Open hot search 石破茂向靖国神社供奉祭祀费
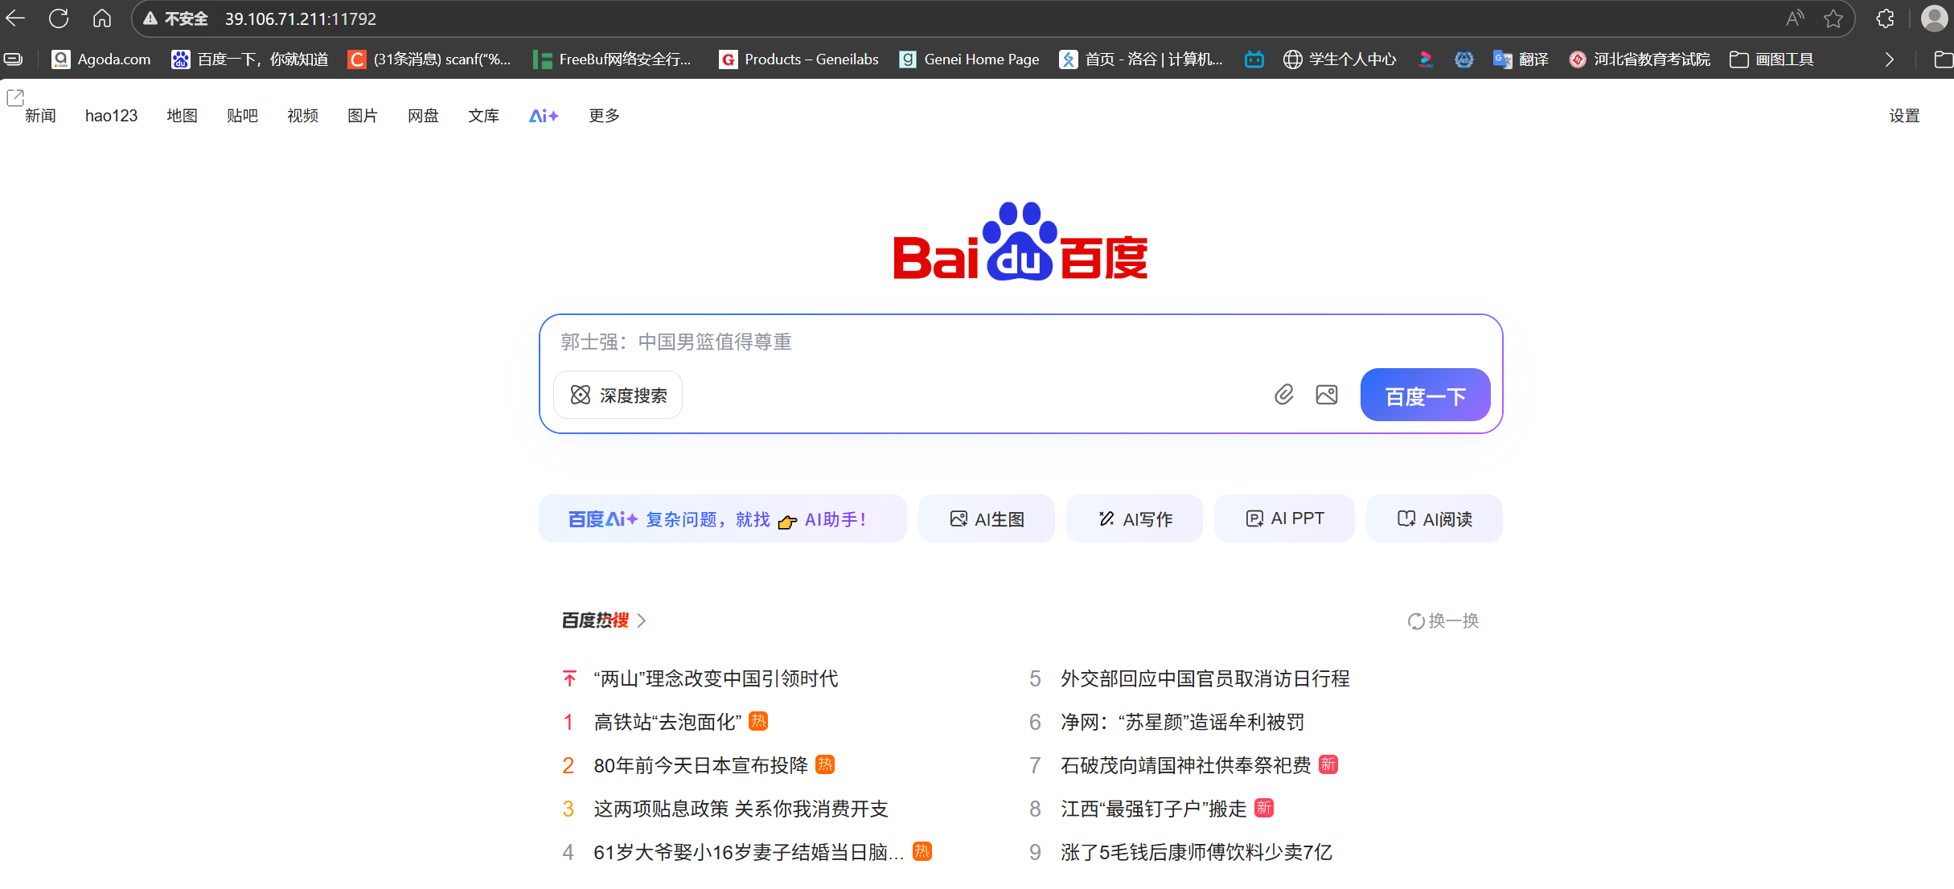 point(1185,765)
